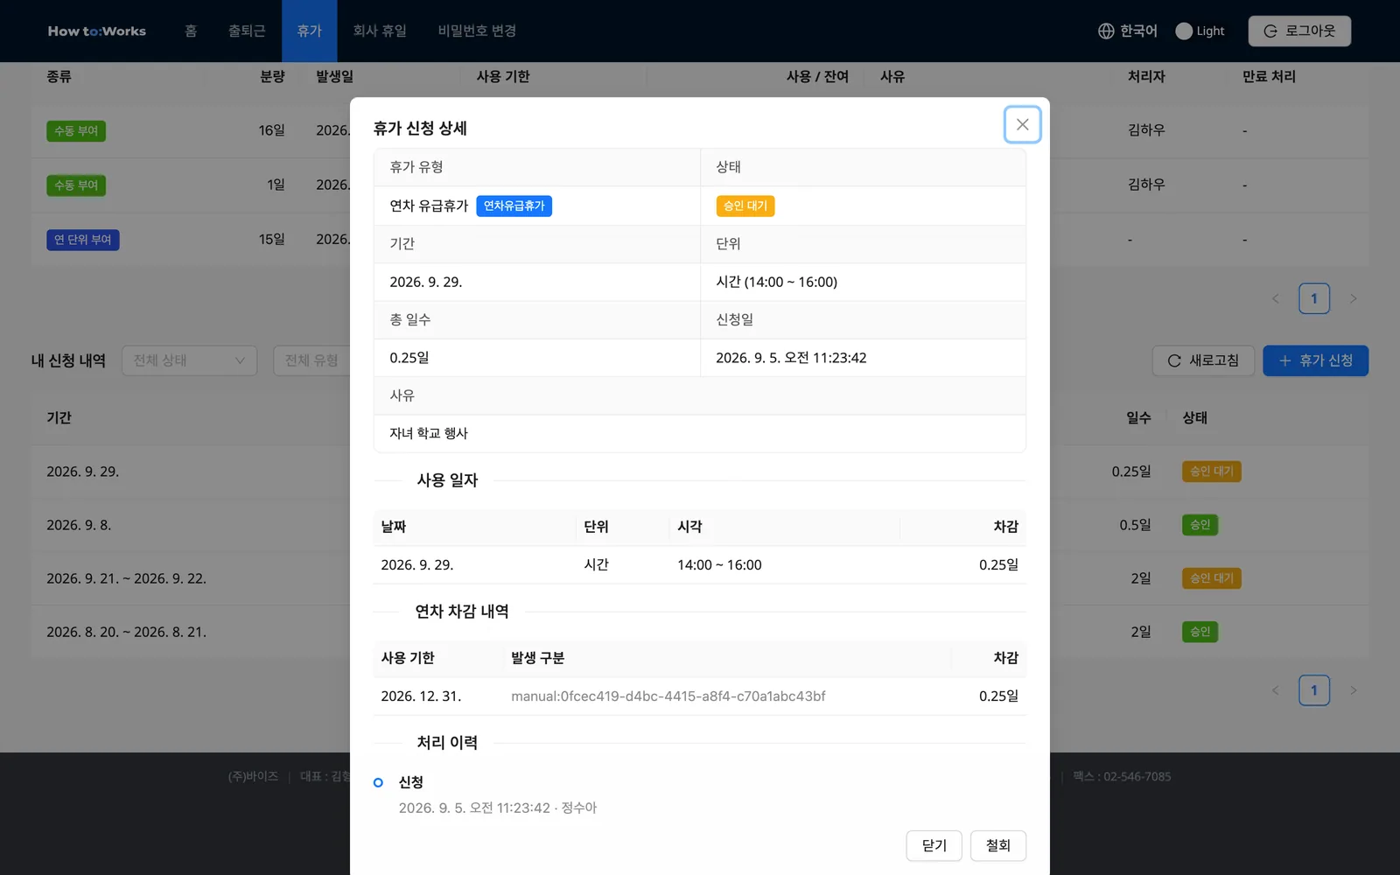Click the 승인 badge in 0.5일 row
The height and width of the screenshot is (875, 1400).
(x=1200, y=525)
